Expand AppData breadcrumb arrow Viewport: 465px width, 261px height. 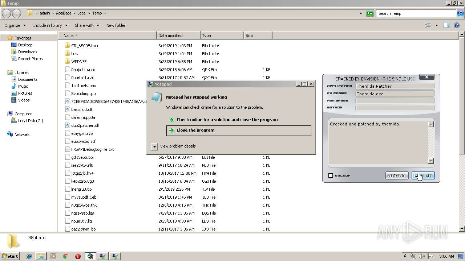(x=74, y=13)
